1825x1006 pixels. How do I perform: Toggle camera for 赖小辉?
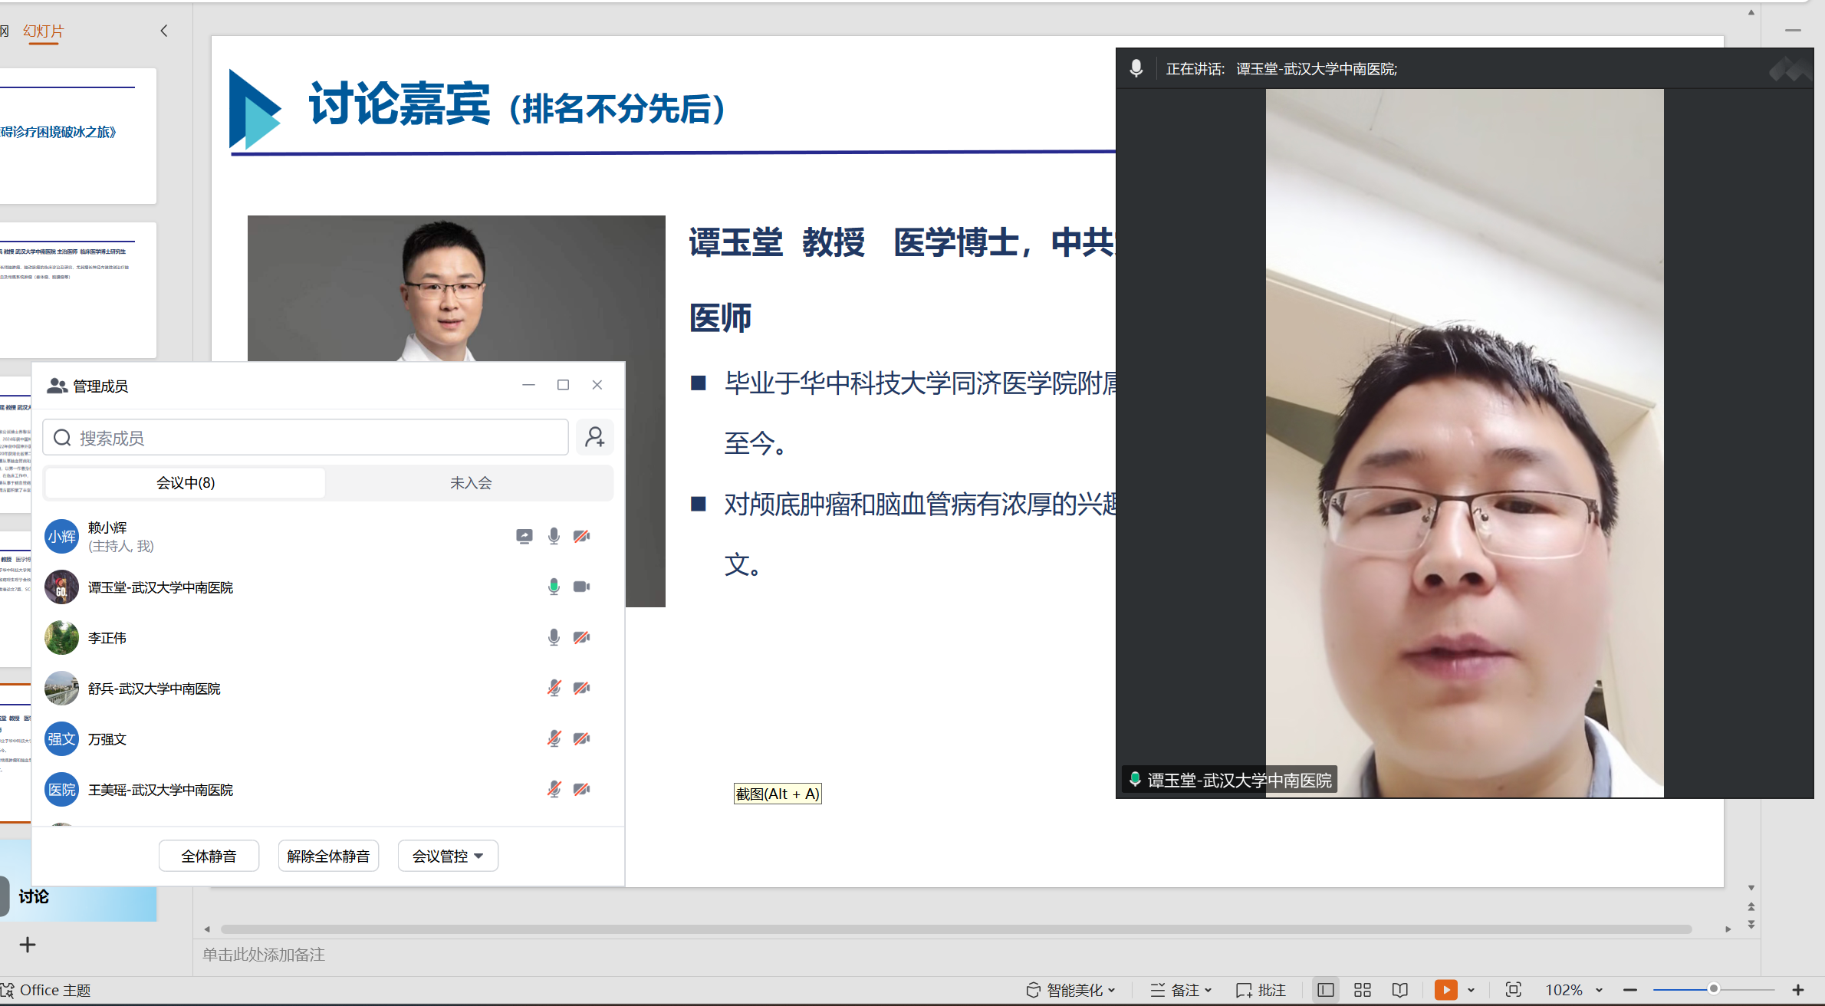click(x=582, y=536)
